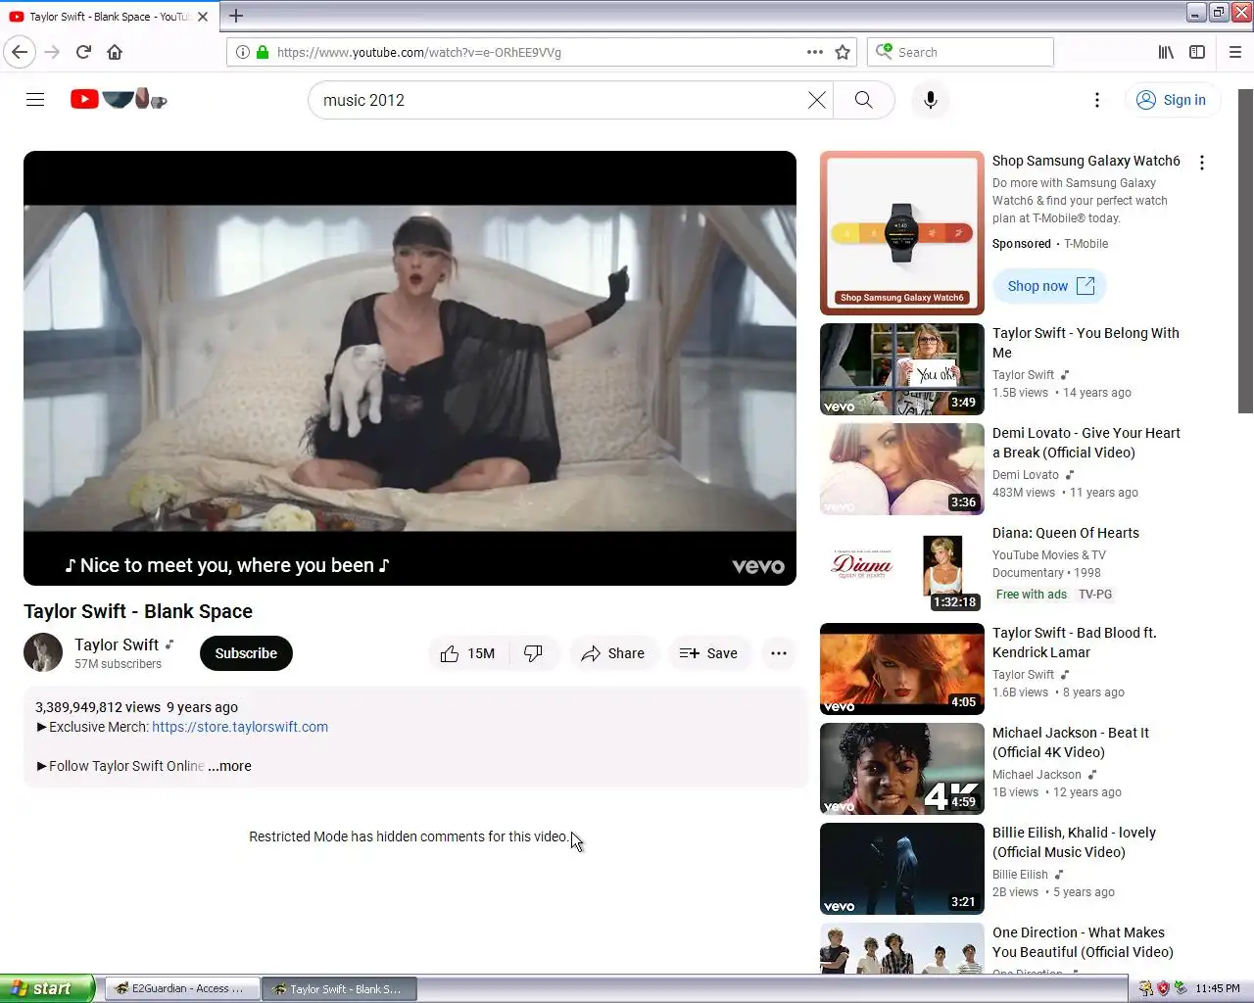
Task: Open the store.taylorswift.com merch link
Action: click(x=240, y=727)
